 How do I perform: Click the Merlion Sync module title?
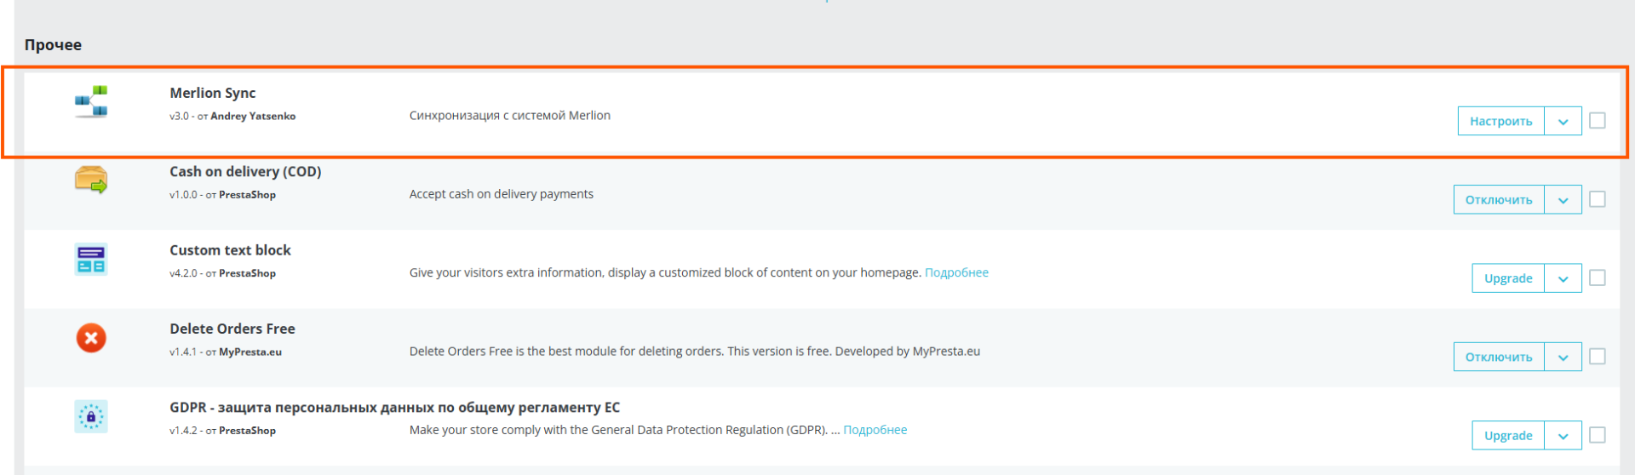click(x=213, y=93)
